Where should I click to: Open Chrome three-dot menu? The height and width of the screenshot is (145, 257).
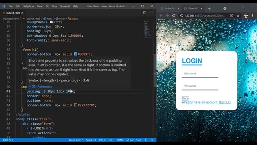(x=253, y=16)
